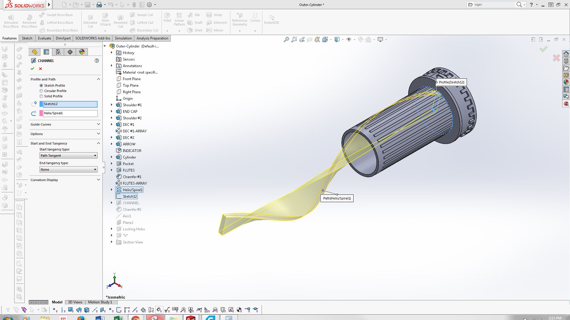Open the Start tangency type dropdown
Screen dimensions: 570x320
click(x=69, y=156)
